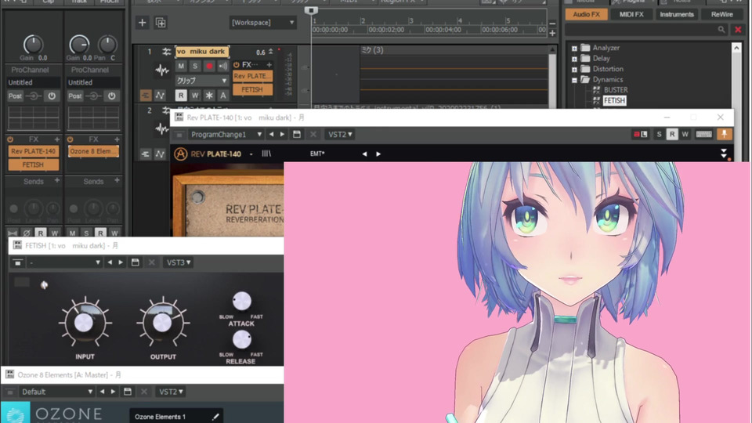Add an effect to track 1 FX rack
This screenshot has width=752, height=423.
[269, 64]
